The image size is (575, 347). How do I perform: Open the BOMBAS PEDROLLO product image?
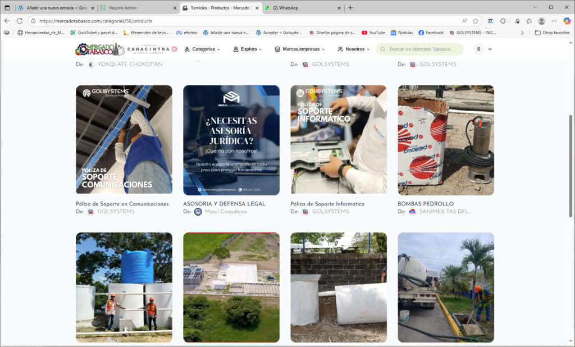tap(446, 140)
